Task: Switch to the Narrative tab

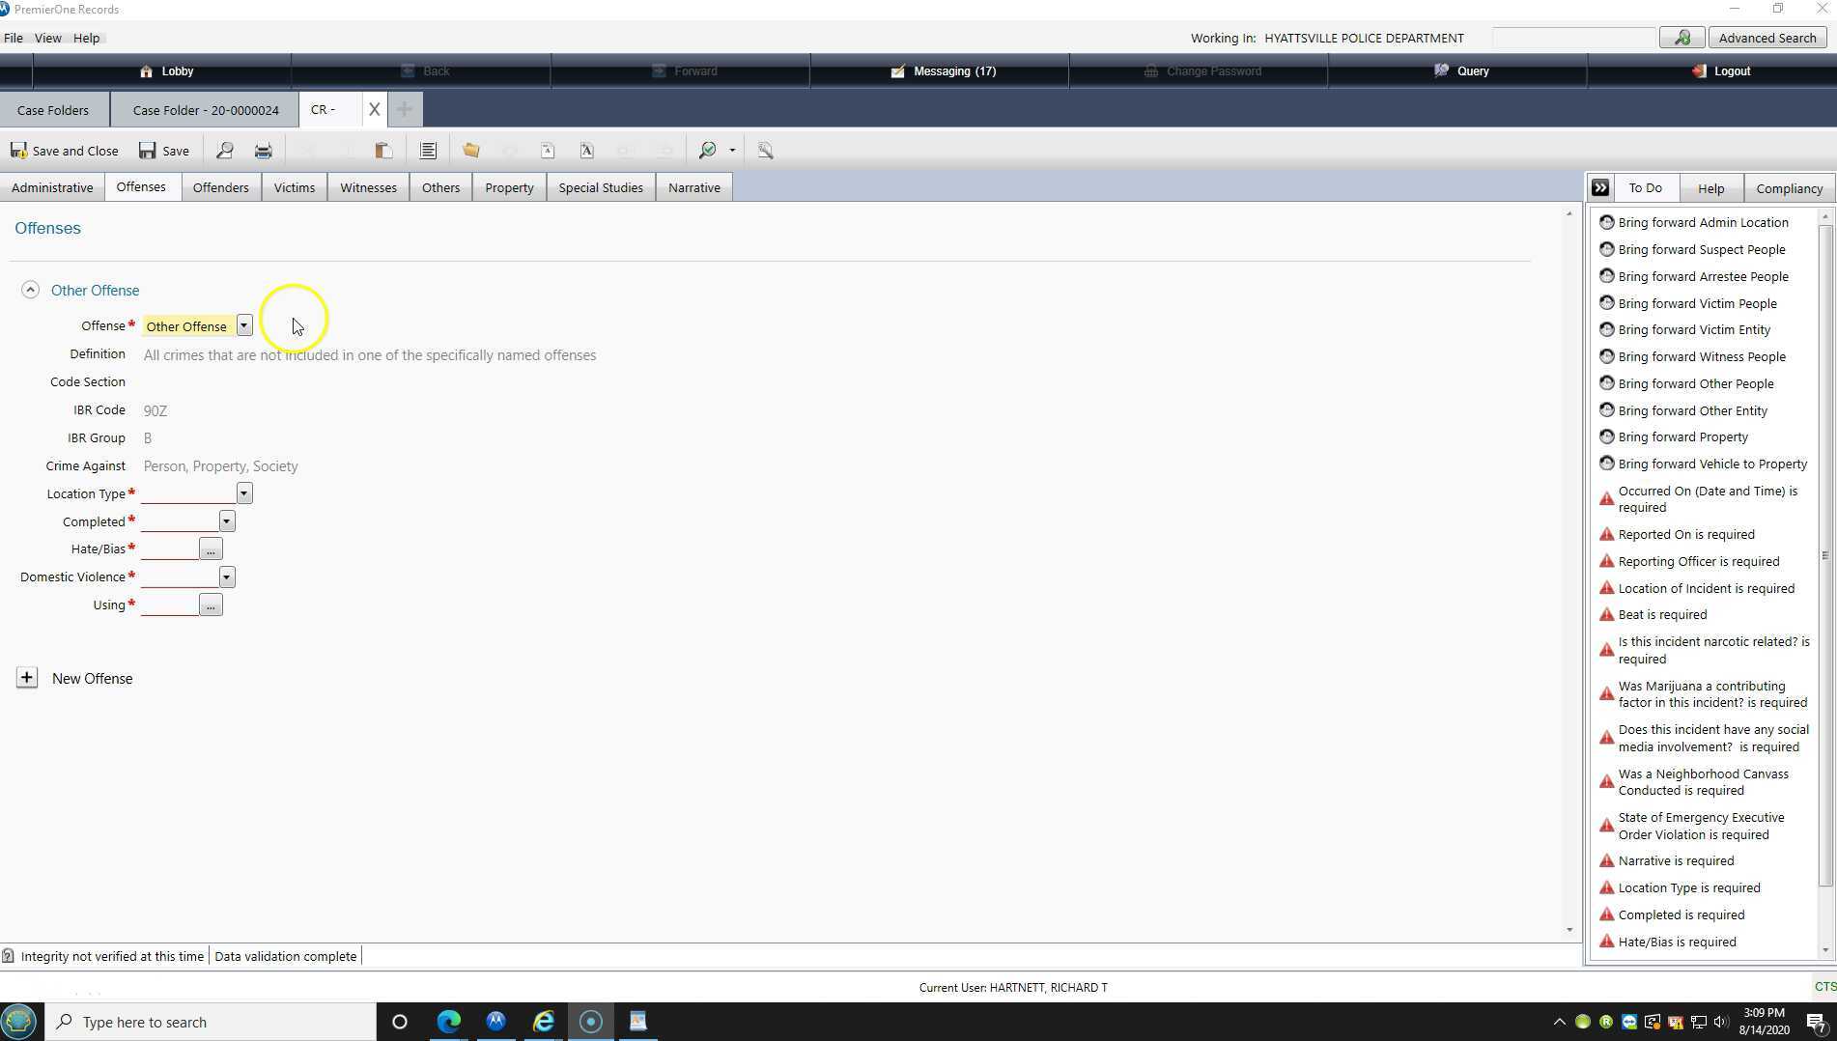Action: point(693,187)
